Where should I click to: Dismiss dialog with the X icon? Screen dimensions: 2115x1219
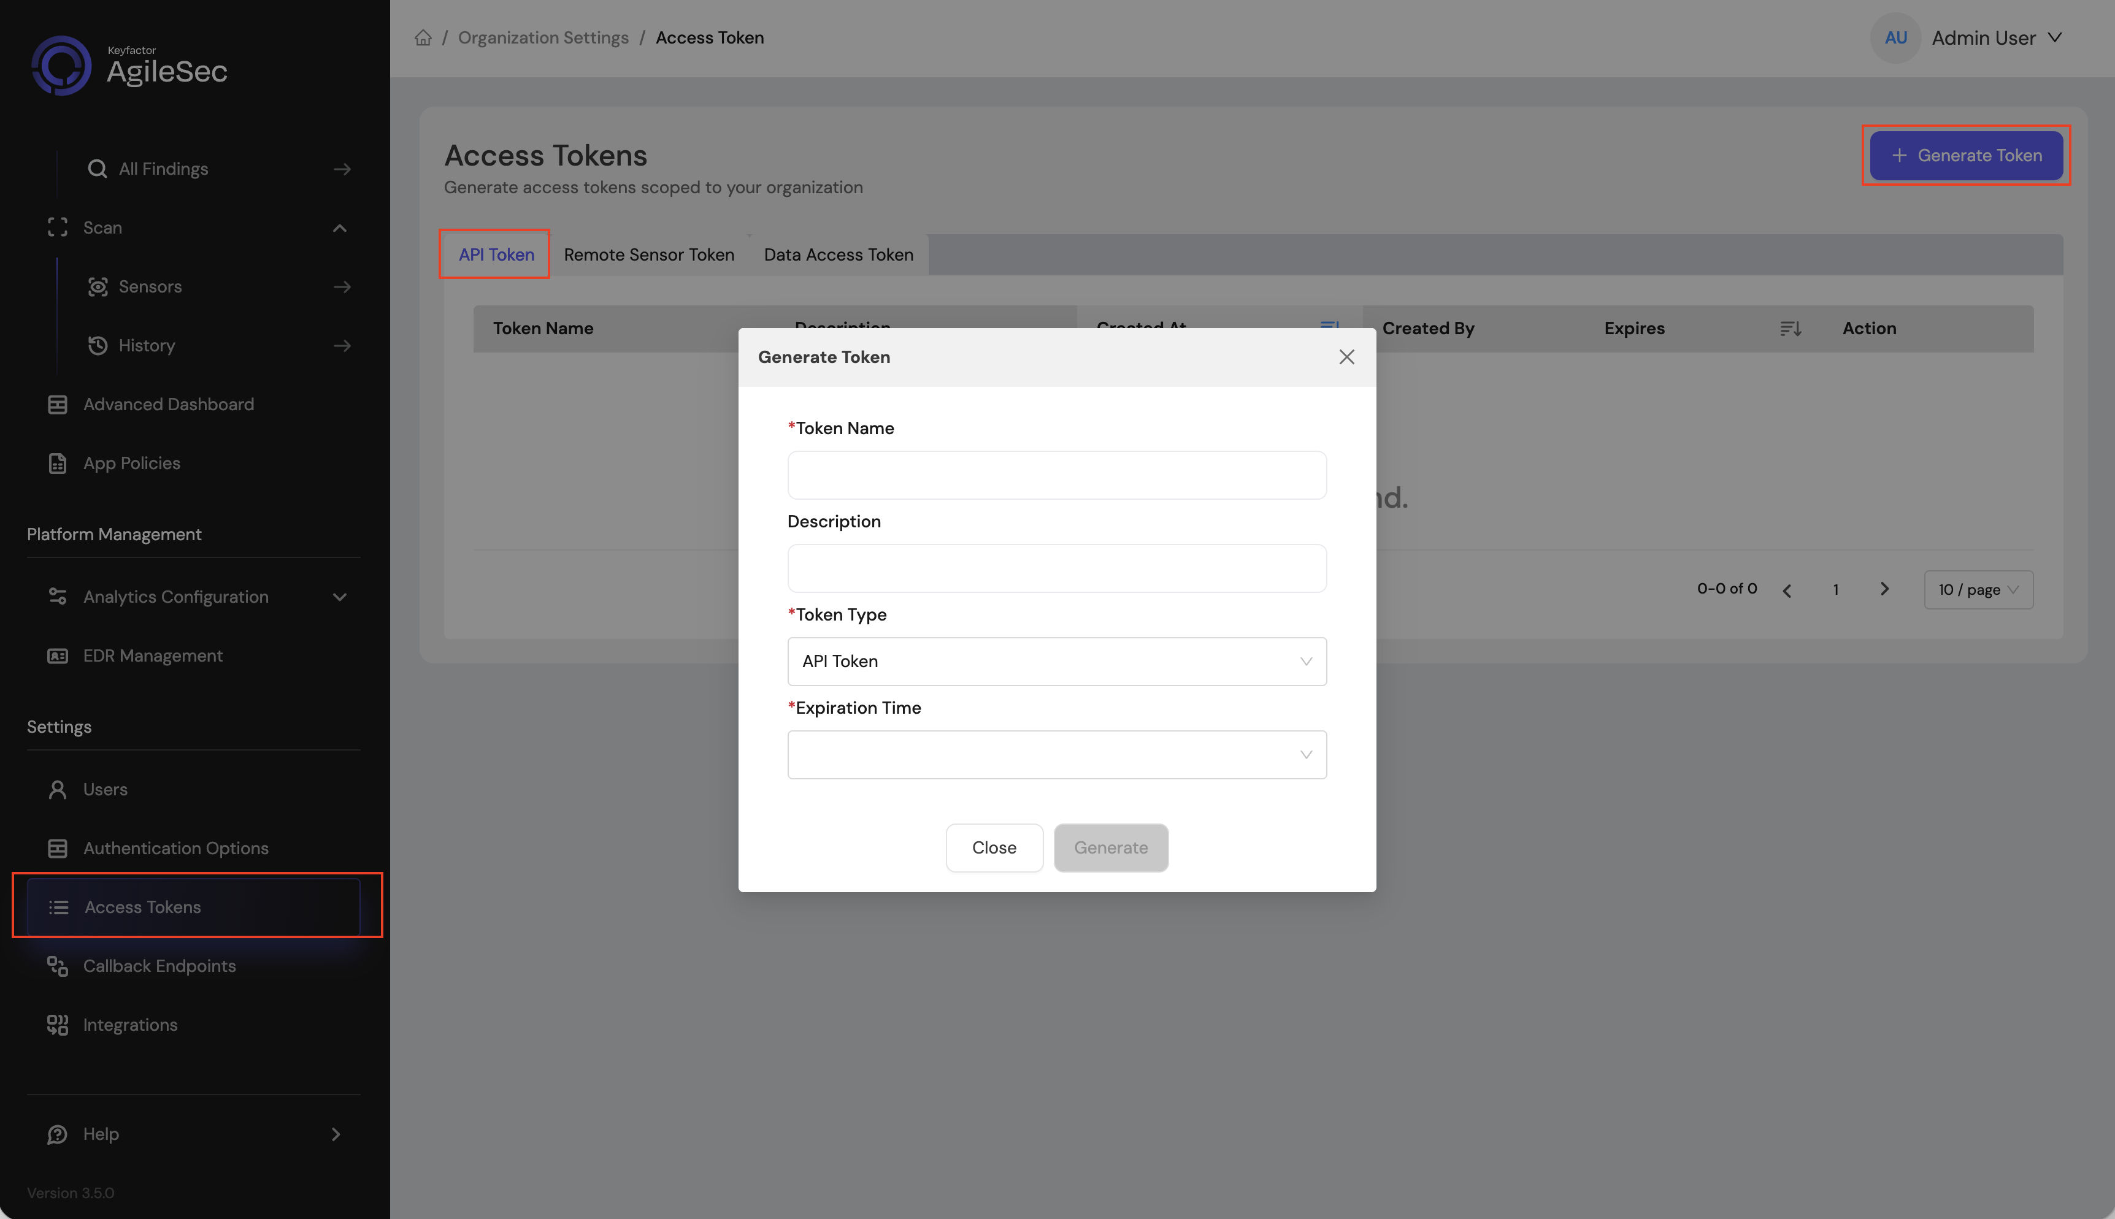pyautogui.click(x=1346, y=357)
